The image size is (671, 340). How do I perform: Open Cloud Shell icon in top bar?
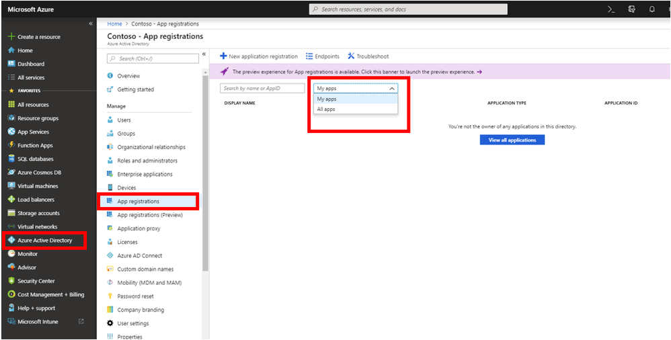pyautogui.click(x=611, y=9)
